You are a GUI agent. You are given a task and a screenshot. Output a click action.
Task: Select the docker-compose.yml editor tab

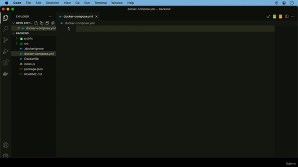click(x=78, y=17)
